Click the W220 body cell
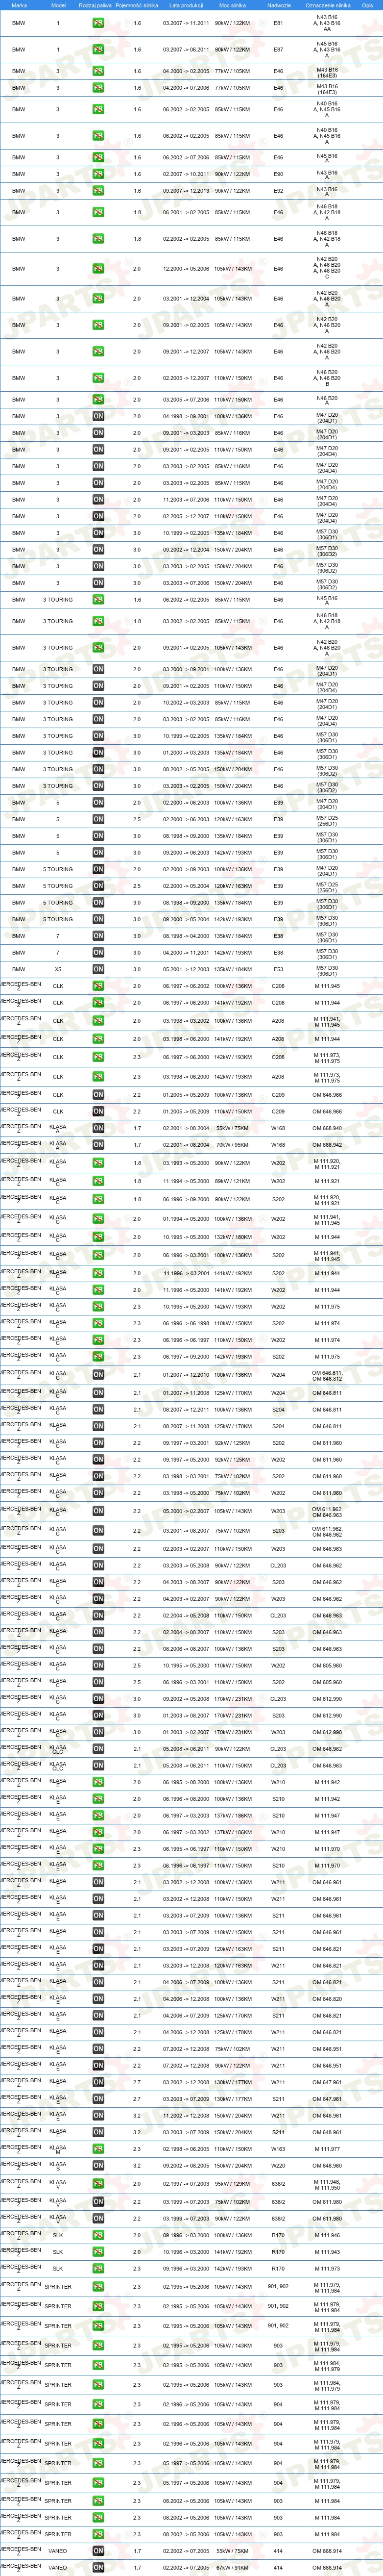 click(278, 2166)
